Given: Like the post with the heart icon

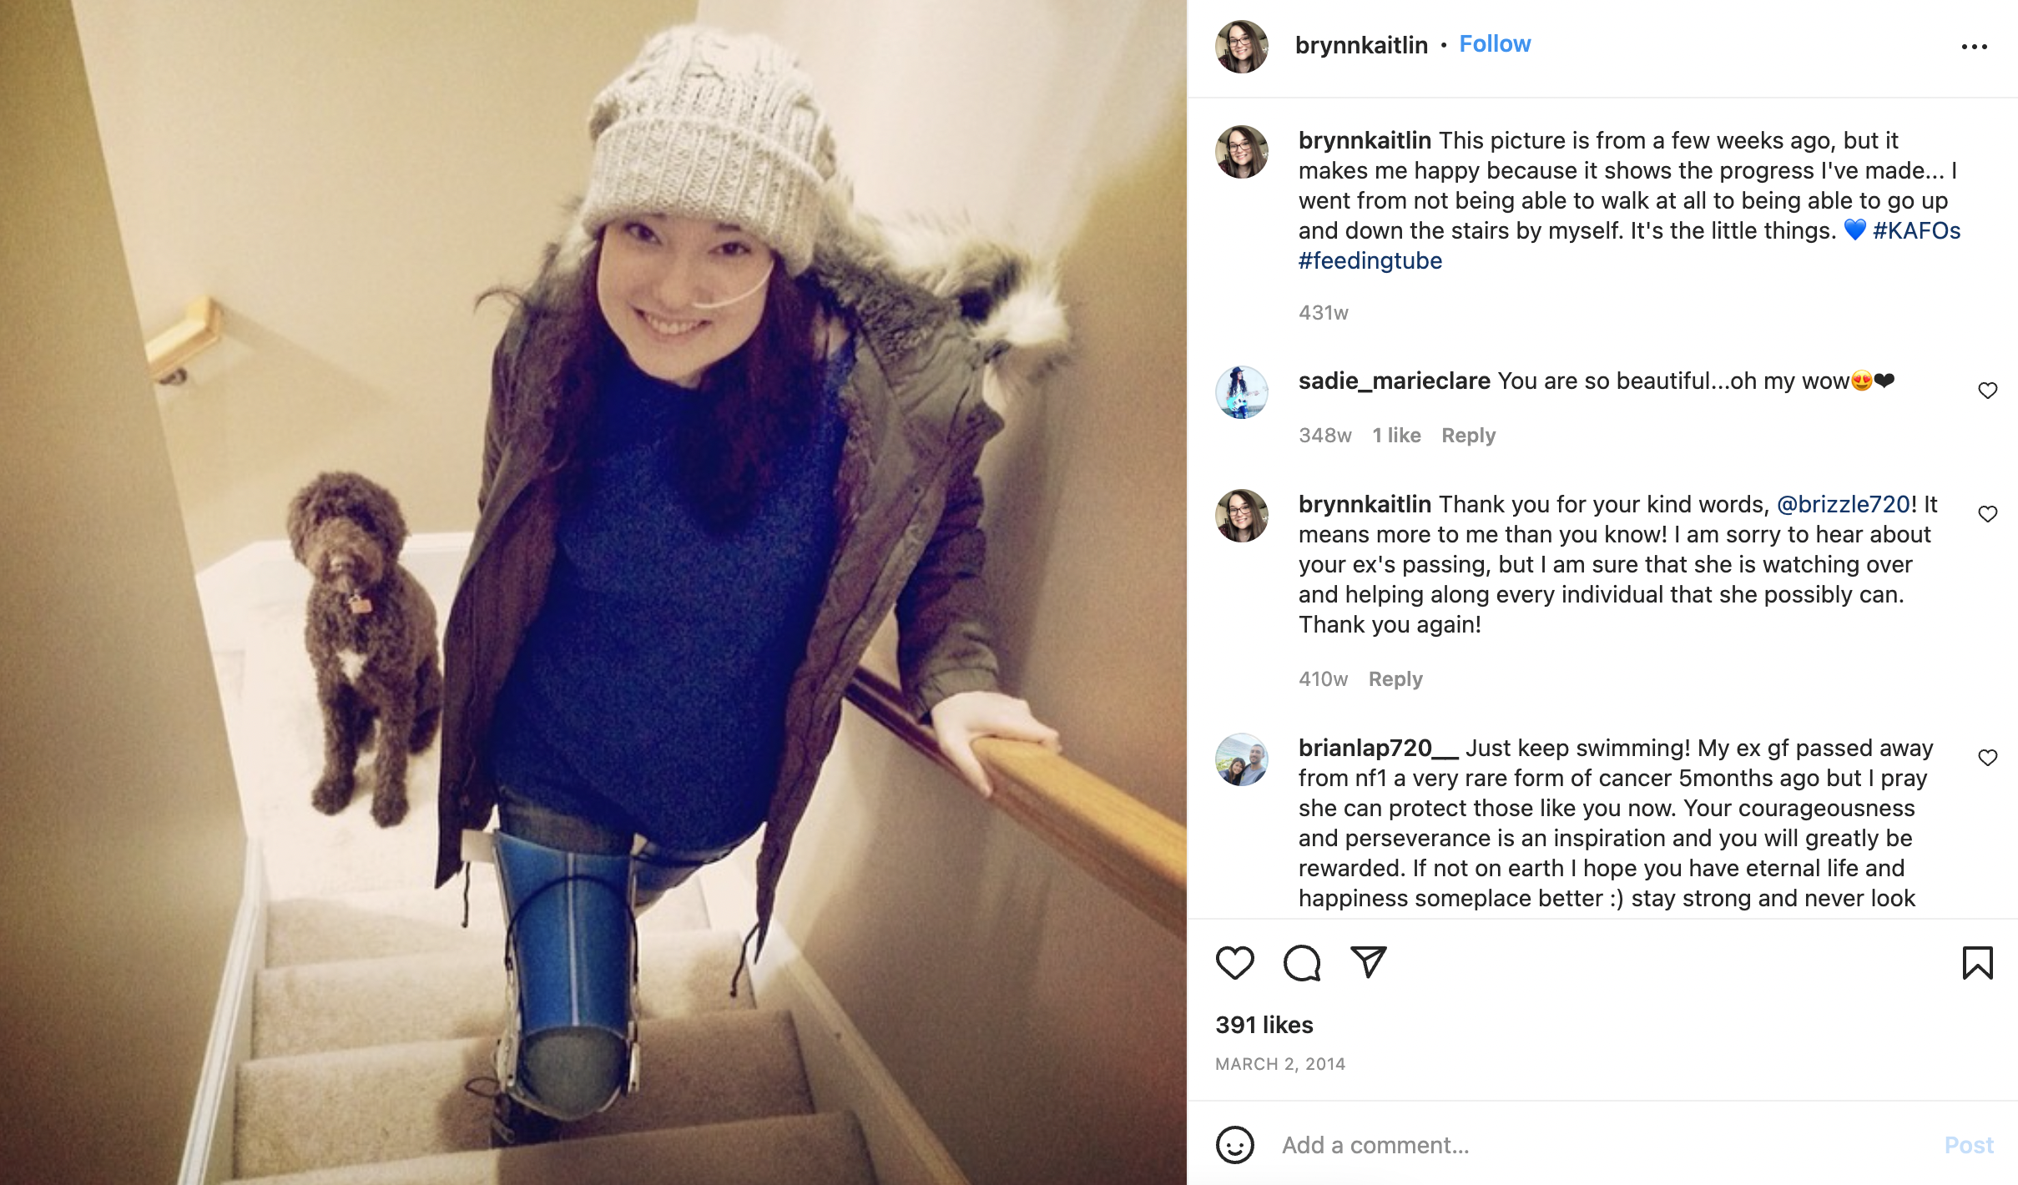Looking at the screenshot, I should click(1234, 963).
